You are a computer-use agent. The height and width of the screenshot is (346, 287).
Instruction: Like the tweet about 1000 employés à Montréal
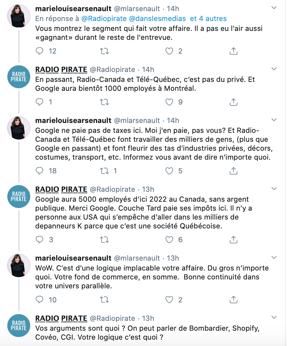pyautogui.click(x=169, y=102)
